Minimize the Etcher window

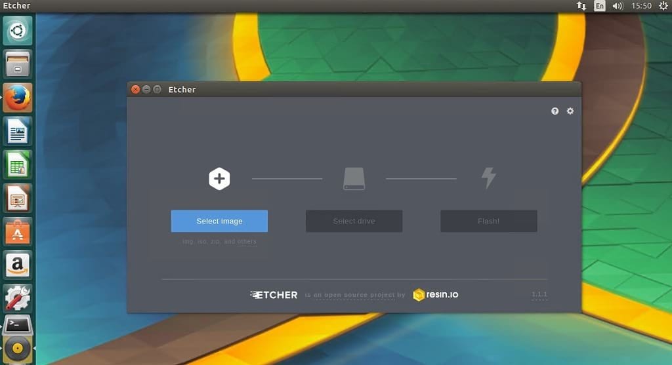point(146,89)
